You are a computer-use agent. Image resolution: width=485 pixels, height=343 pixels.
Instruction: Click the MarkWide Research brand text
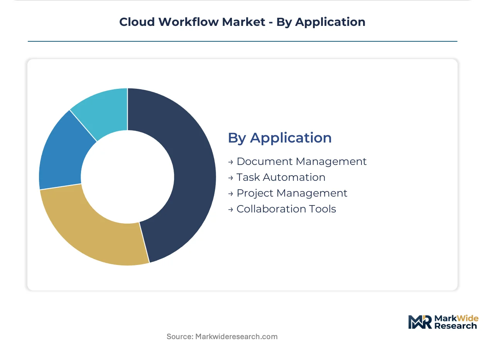[456, 322]
